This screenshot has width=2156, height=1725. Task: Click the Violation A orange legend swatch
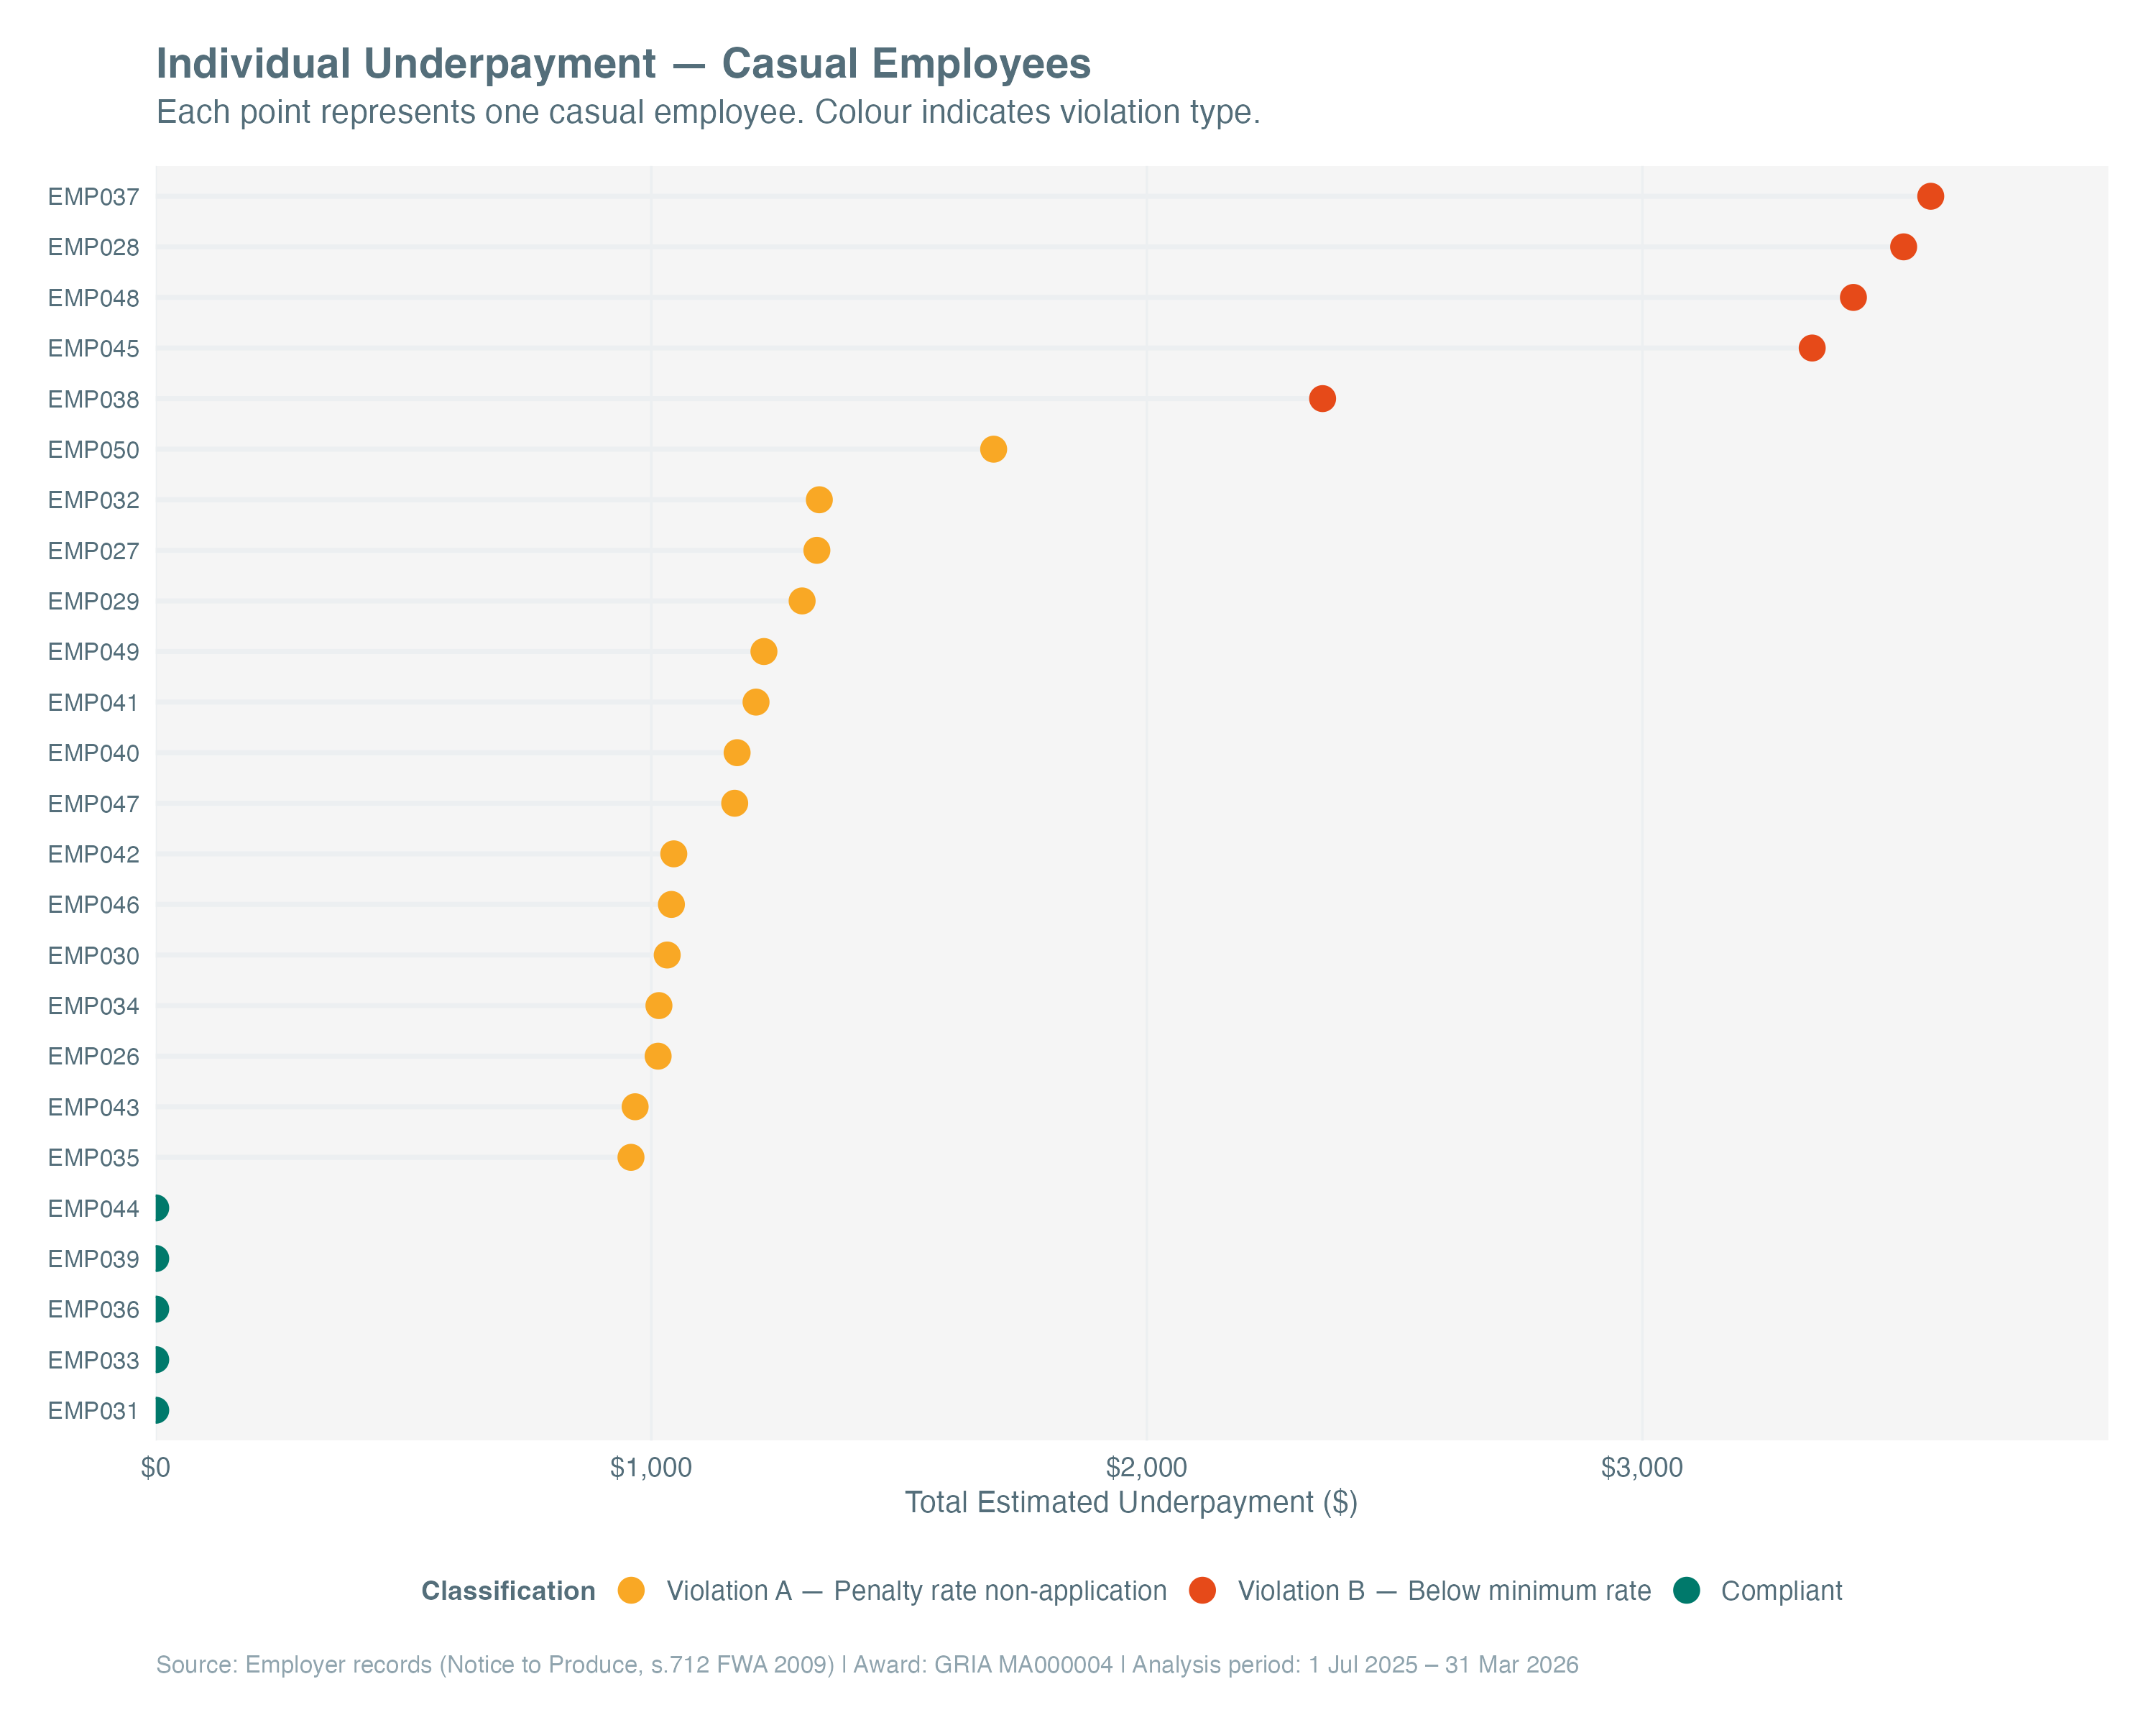coord(631,1590)
